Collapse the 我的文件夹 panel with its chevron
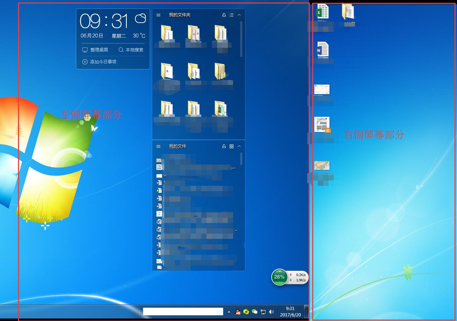 pyautogui.click(x=239, y=15)
